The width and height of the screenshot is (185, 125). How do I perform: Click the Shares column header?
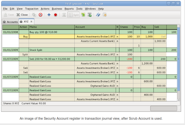(x=126, y=27)
